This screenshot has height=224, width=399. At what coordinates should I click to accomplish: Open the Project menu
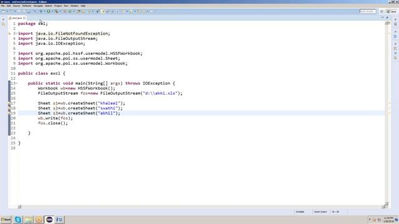tap(58, 6)
